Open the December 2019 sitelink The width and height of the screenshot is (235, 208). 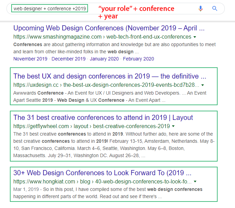[69, 59]
